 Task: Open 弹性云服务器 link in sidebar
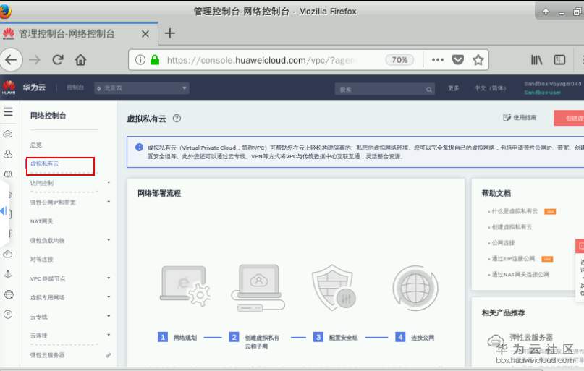(x=47, y=355)
